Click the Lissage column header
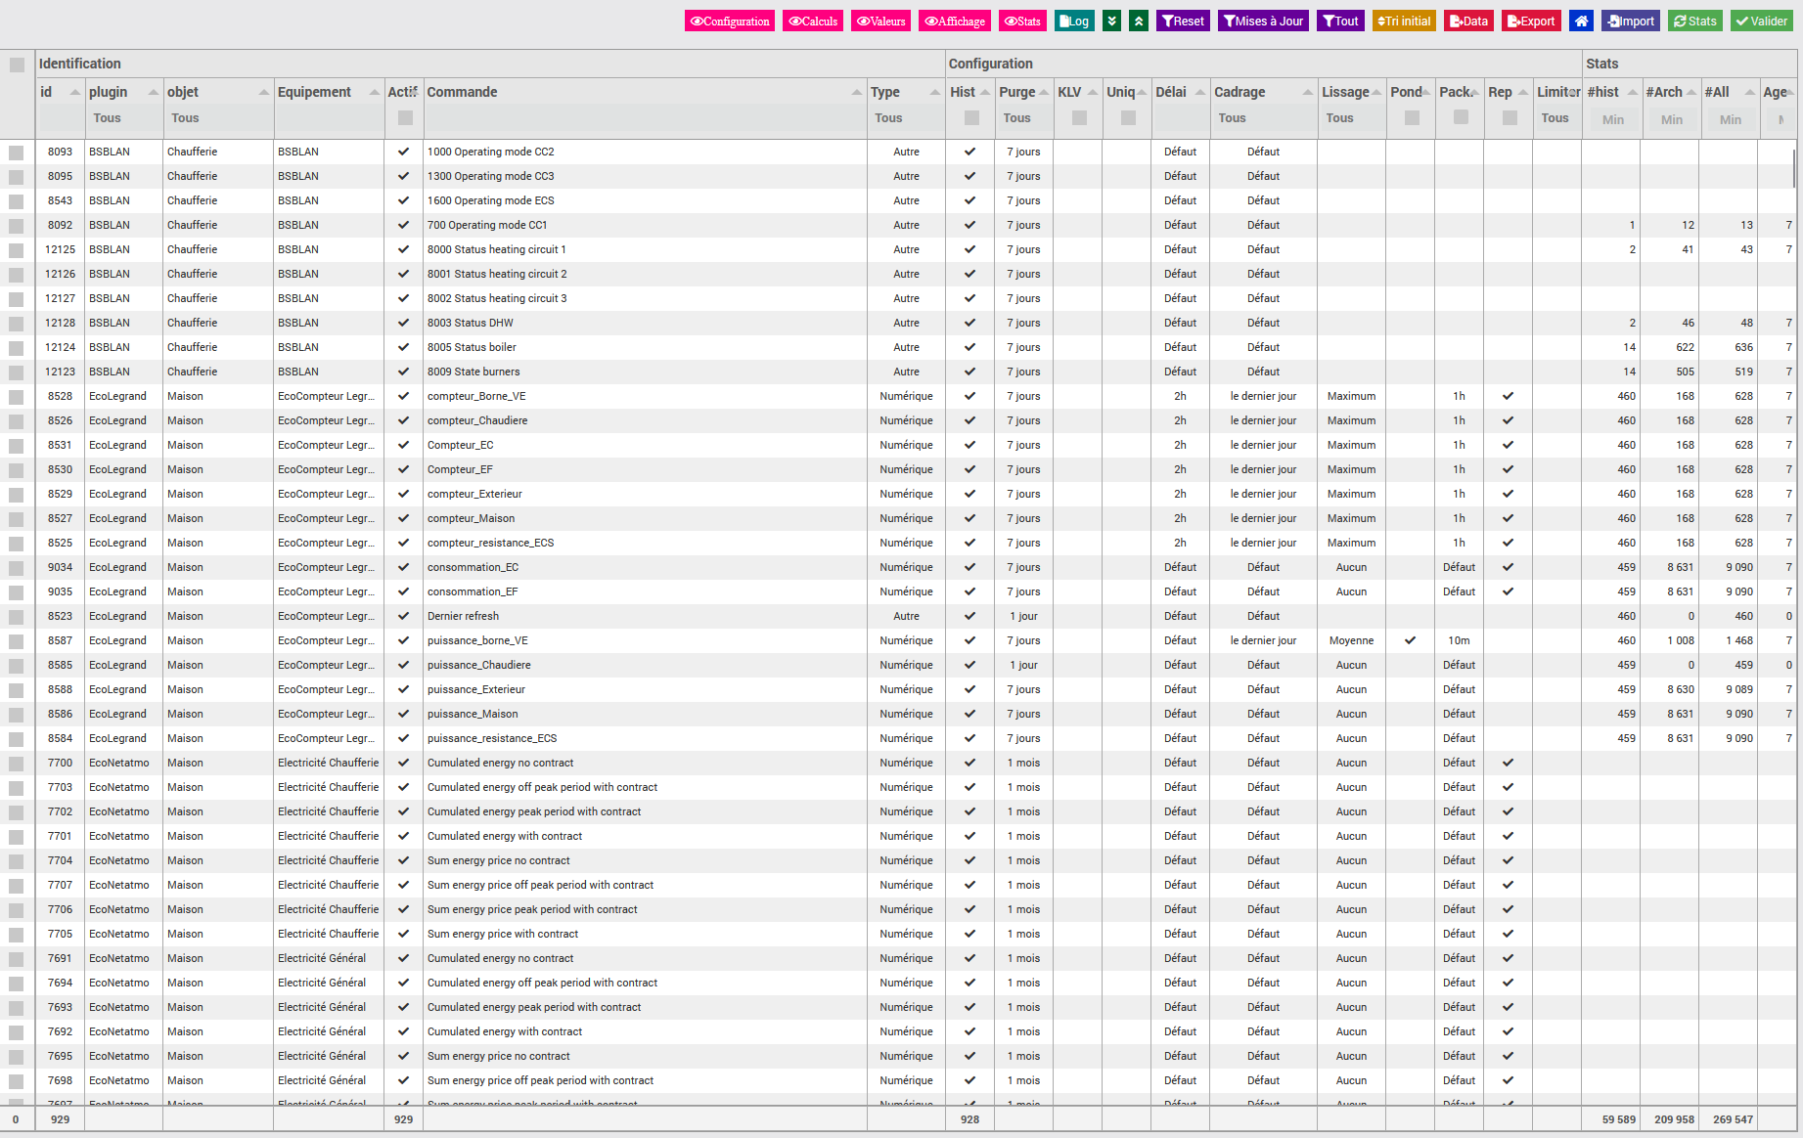Screen dimensions: 1803x1138 pos(1345,92)
